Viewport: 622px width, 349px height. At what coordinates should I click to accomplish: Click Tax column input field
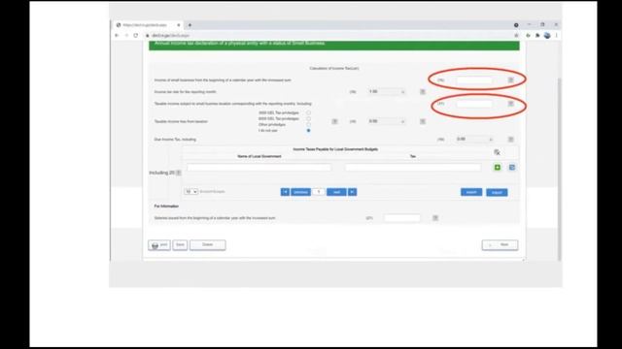[412, 168]
